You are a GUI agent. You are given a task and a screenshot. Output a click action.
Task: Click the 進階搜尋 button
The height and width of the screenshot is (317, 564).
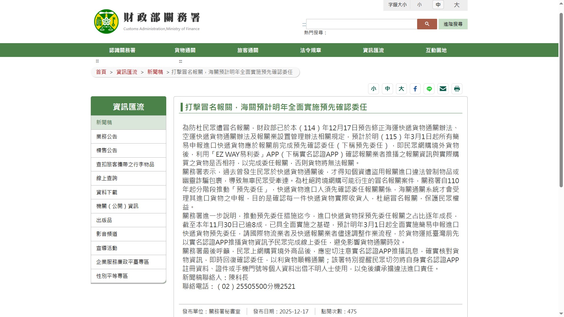point(453,24)
